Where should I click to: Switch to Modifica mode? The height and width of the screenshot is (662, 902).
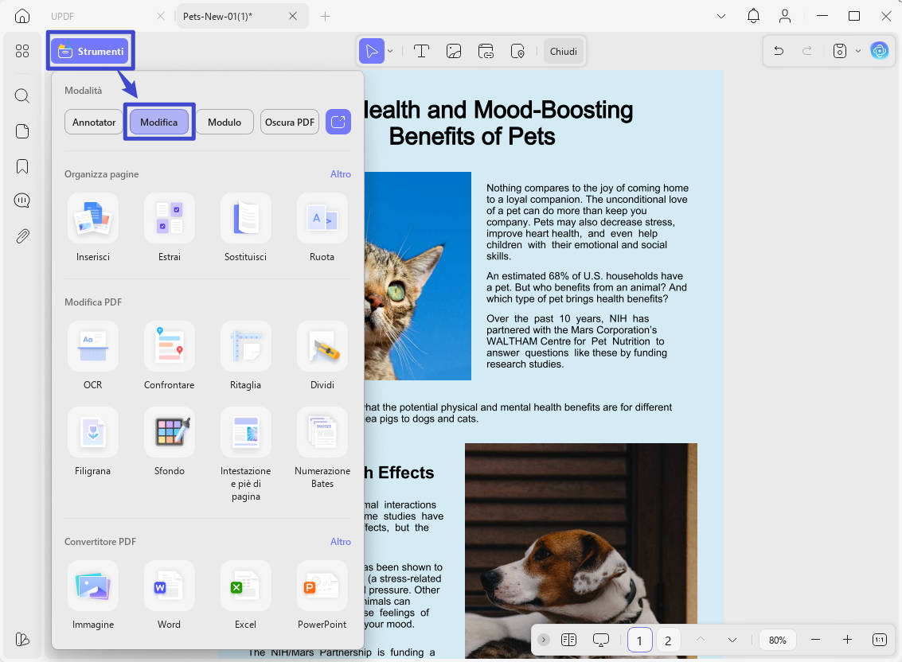[x=158, y=122]
